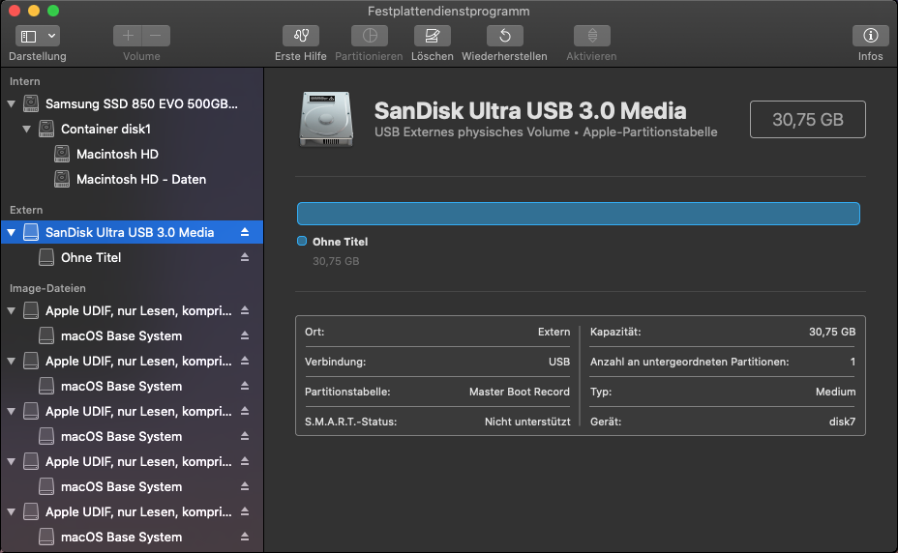Click Aktivieren toolbar label

(x=591, y=56)
